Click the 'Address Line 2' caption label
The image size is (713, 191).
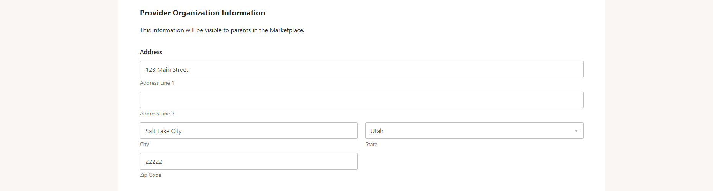pyautogui.click(x=157, y=114)
